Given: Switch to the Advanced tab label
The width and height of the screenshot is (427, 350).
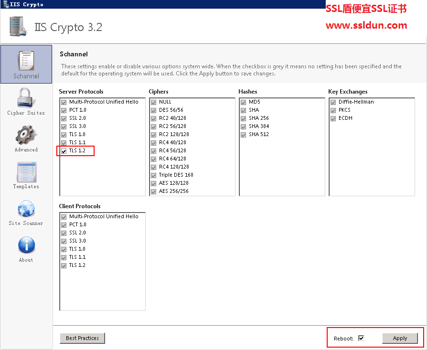Looking at the screenshot, I should tap(26, 149).
